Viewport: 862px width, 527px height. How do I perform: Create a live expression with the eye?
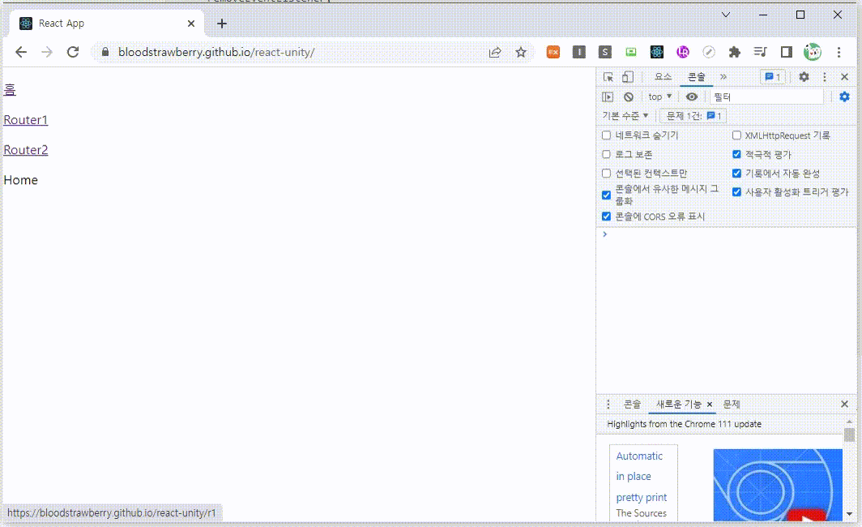(692, 96)
